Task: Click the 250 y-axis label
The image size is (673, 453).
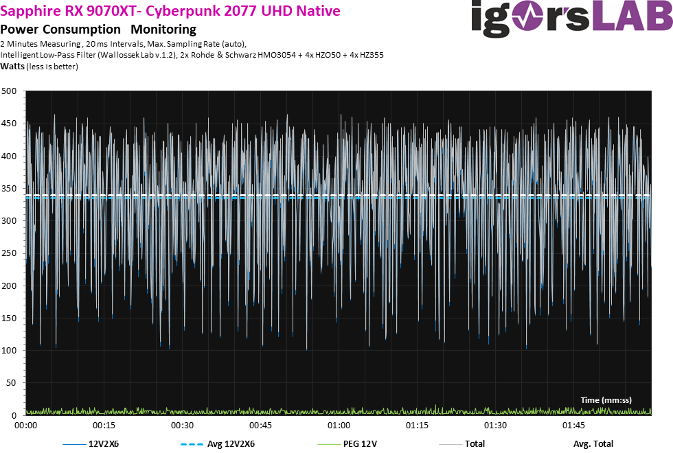Action: [9, 253]
